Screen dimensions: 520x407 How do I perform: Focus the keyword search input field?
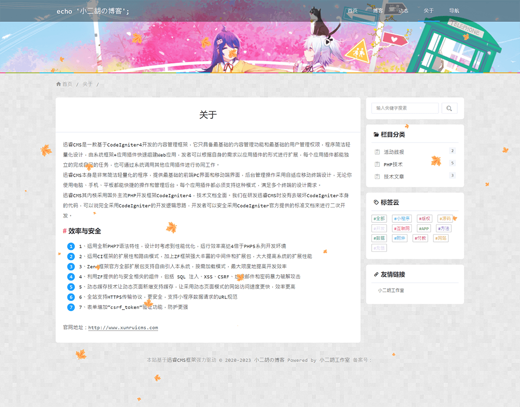[405, 108]
